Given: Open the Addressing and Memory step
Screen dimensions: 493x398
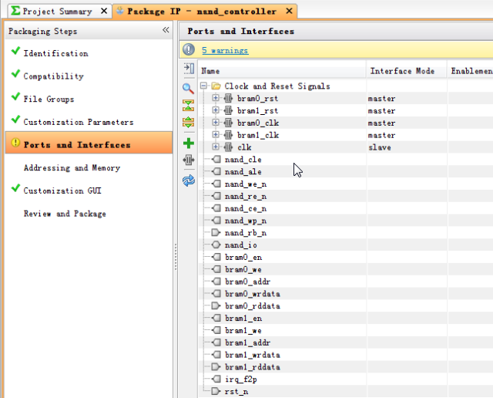Looking at the screenshot, I should point(72,168).
